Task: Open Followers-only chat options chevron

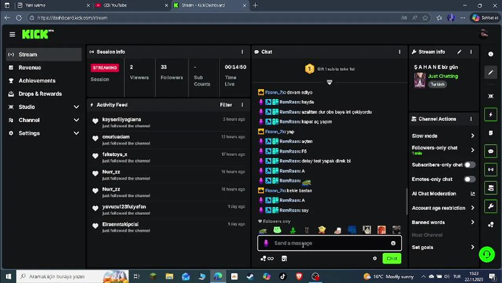Action: 473,150
